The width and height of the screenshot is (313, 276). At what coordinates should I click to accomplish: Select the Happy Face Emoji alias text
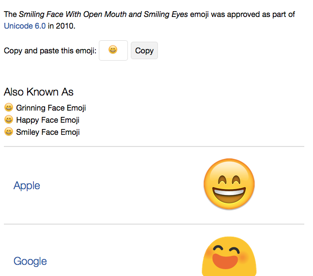[x=47, y=120]
